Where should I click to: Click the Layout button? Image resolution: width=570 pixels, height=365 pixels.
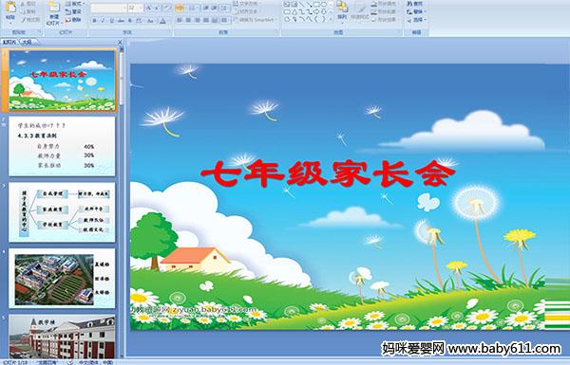click(74, 4)
